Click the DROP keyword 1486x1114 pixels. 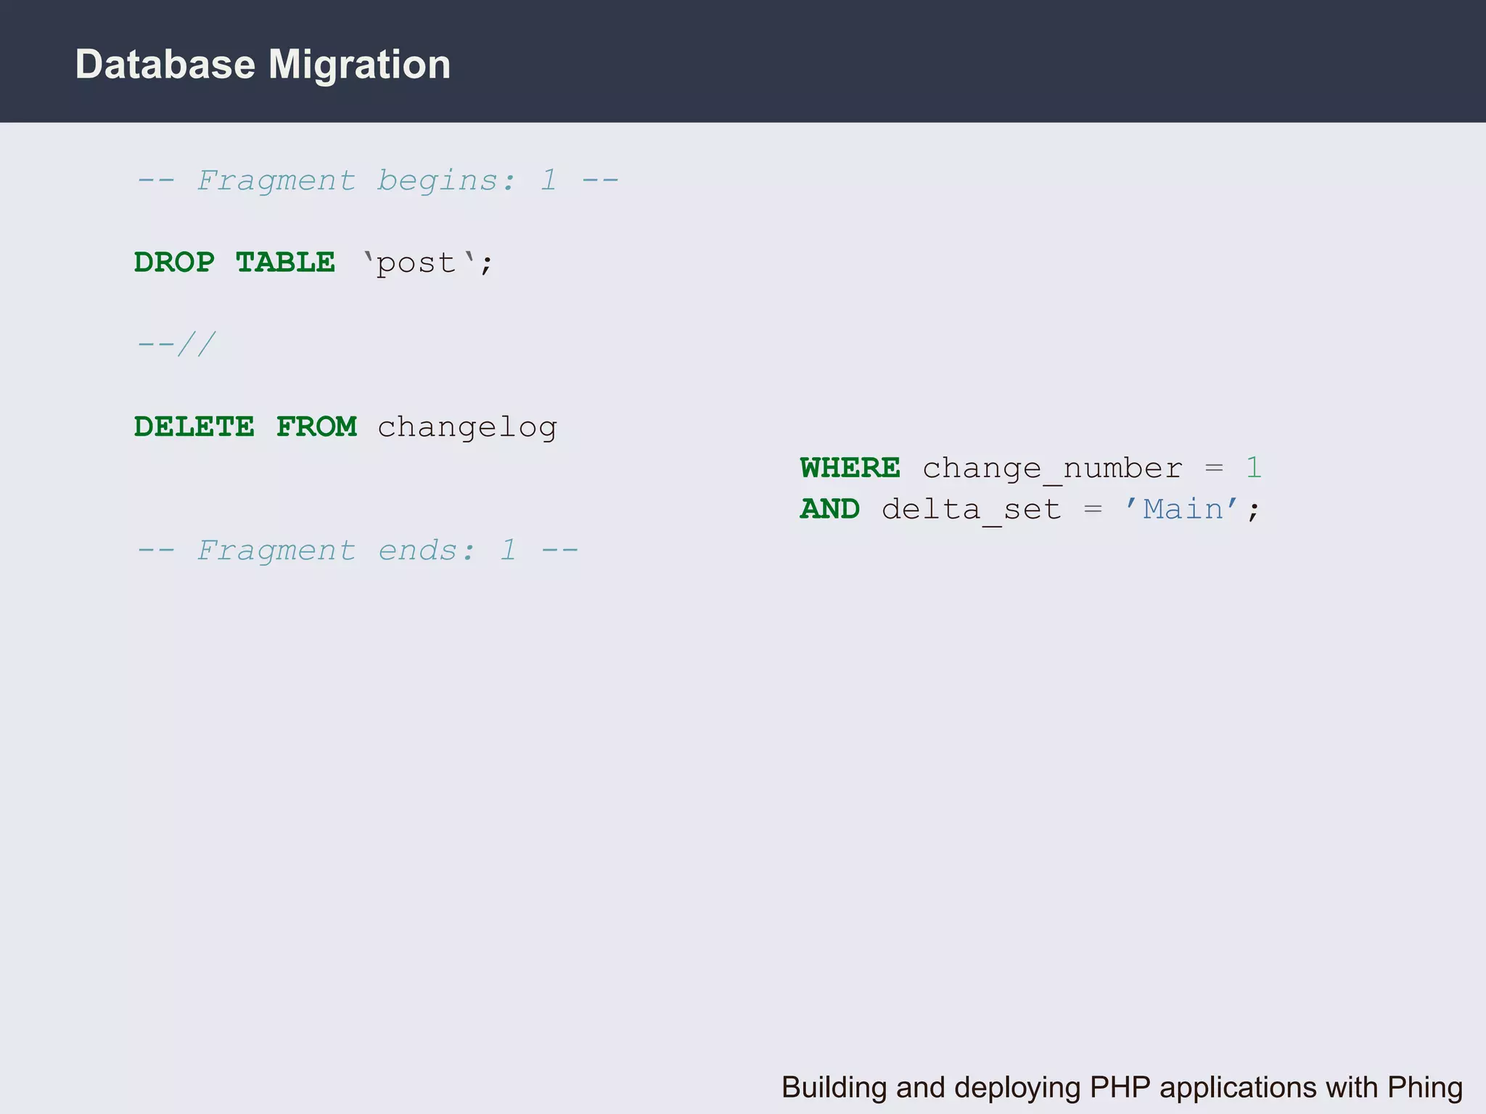[x=174, y=263]
